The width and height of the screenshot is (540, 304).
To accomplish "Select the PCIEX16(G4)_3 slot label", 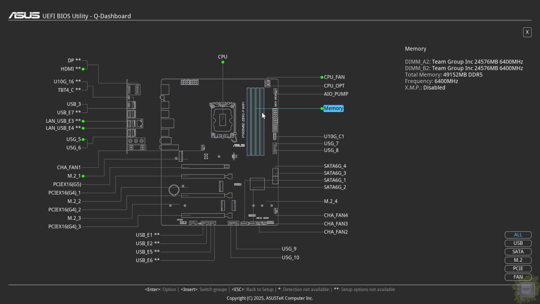I will pos(64,227).
